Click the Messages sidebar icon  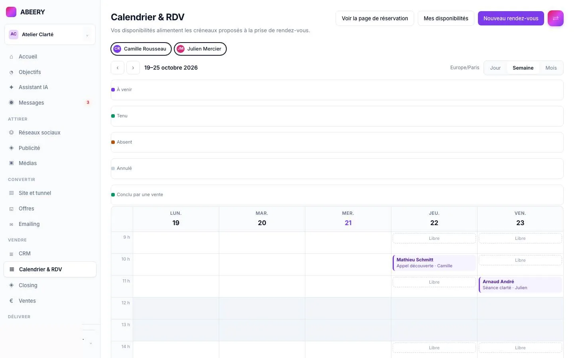[x=11, y=103]
